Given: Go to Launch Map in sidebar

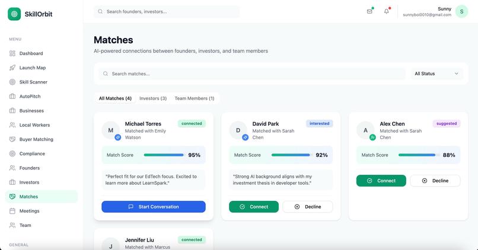Looking at the screenshot, I should pyautogui.click(x=42, y=68).
